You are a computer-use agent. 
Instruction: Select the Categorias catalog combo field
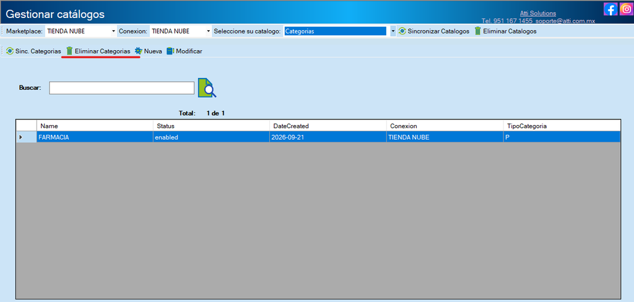[335, 31]
